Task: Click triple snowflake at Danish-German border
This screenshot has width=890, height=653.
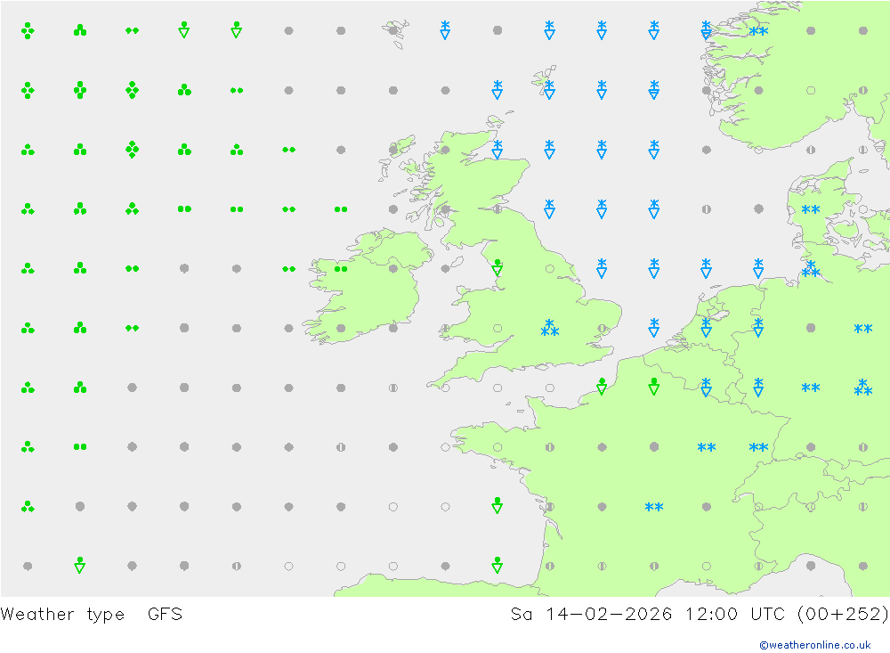Action: click(811, 269)
